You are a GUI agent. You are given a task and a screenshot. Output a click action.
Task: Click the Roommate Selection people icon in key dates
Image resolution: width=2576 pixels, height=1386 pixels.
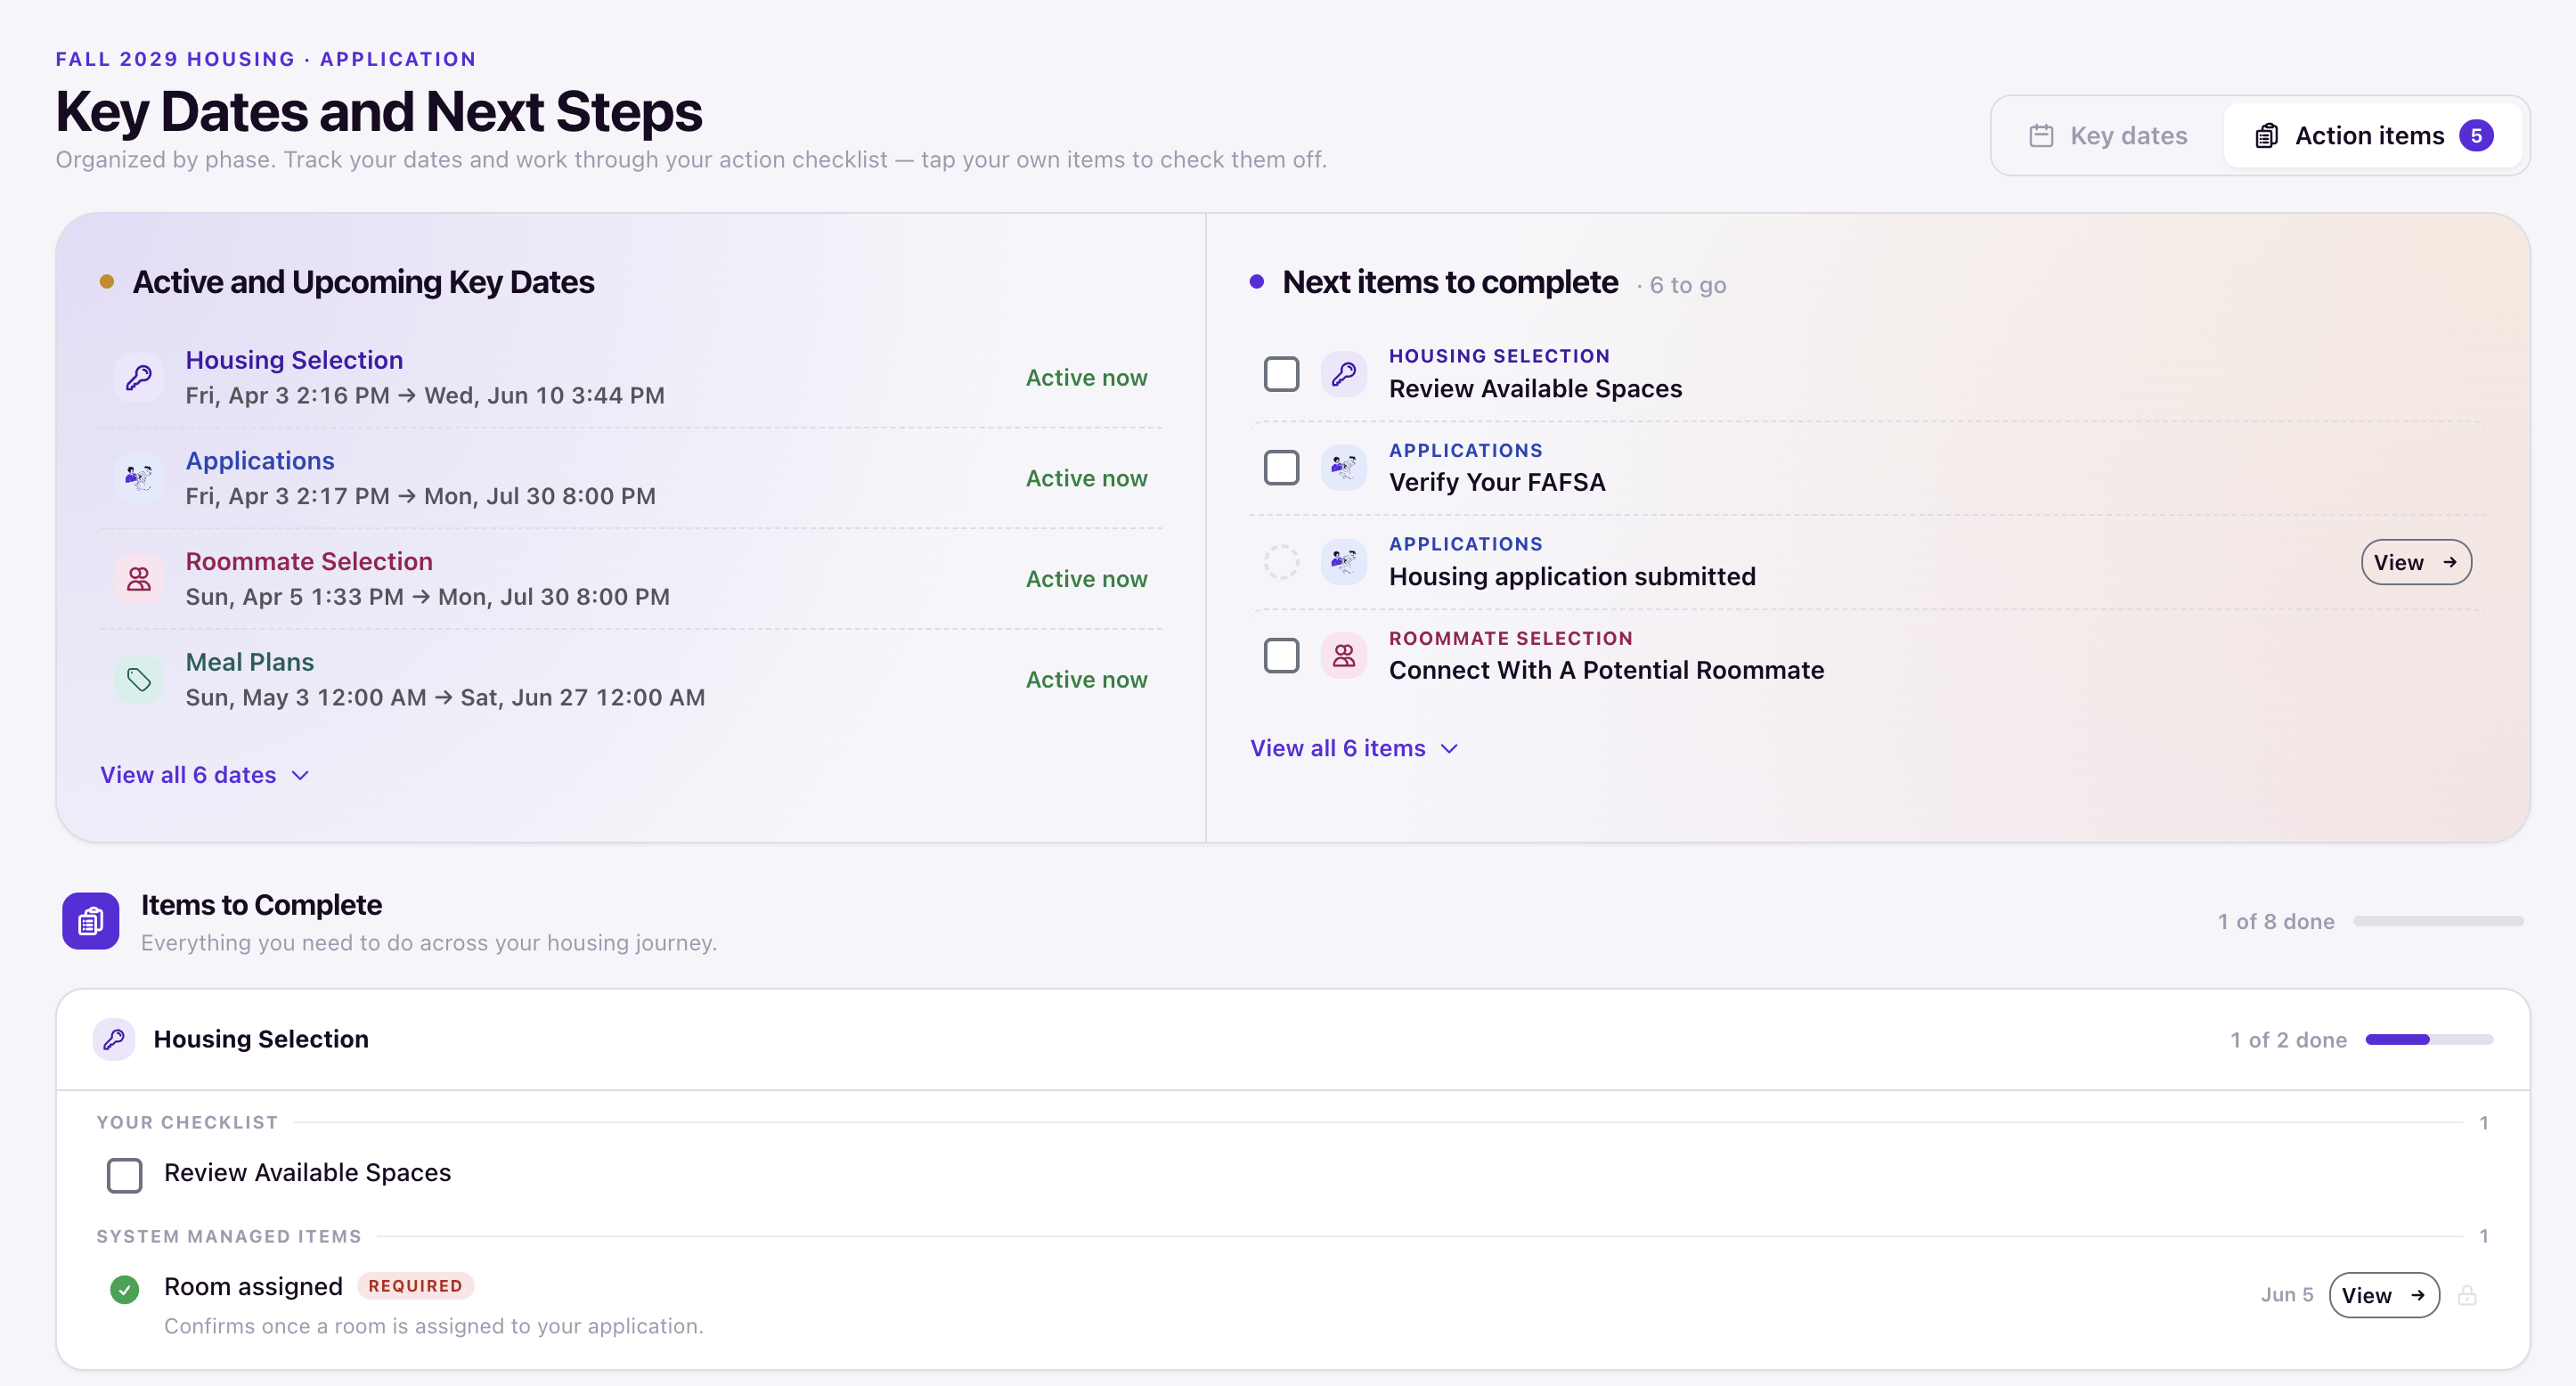[x=139, y=579]
